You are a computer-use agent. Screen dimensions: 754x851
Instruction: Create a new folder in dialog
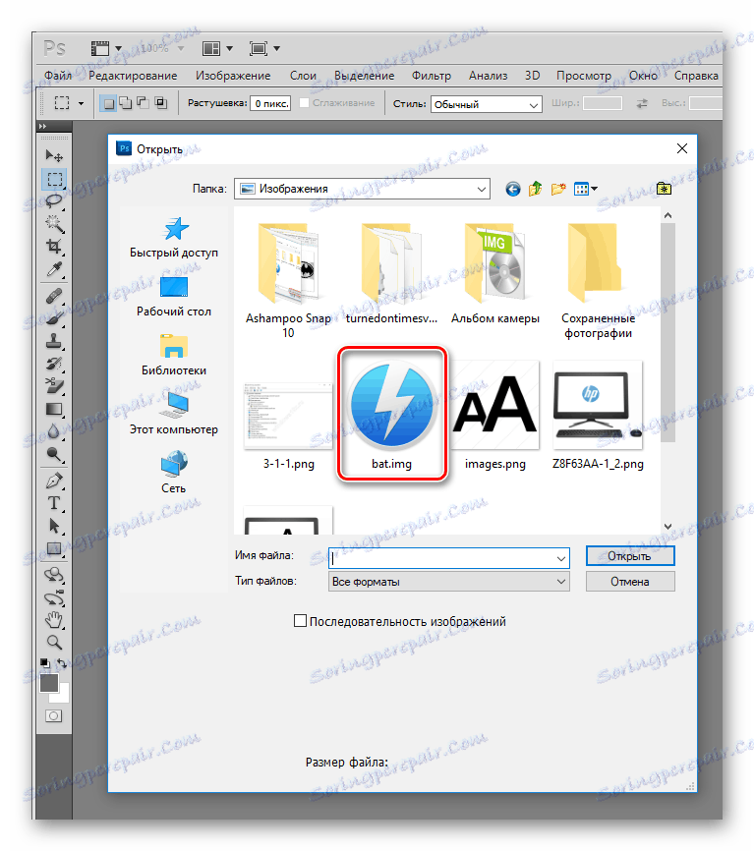tap(558, 189)
